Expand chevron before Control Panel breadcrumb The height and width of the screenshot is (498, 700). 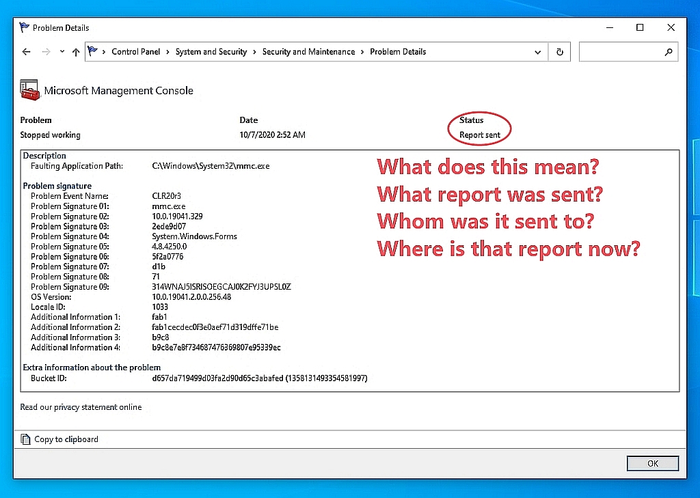[104, 52]
